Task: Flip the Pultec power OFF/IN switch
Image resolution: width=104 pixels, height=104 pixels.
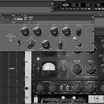Action: click(79, 44)
